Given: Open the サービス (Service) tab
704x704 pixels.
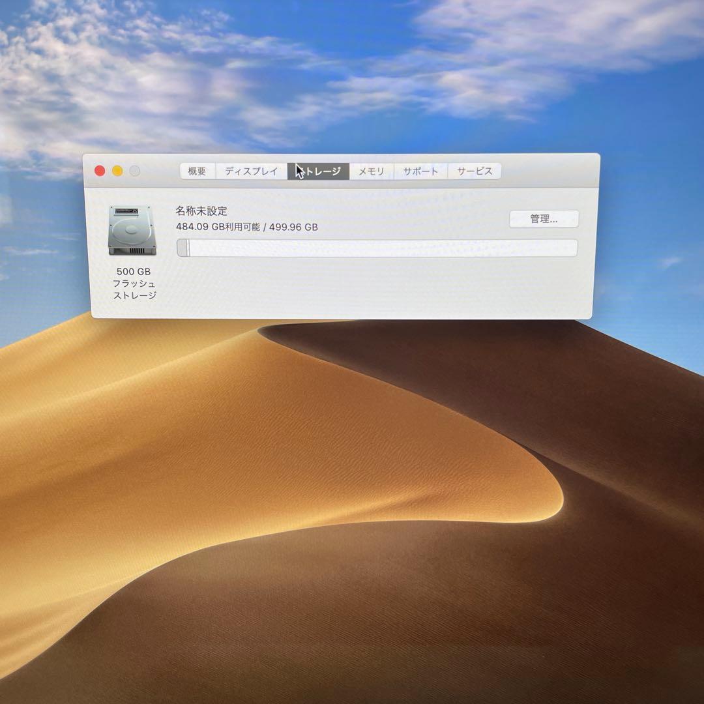Looking at the screenshot, I should 475,171.
